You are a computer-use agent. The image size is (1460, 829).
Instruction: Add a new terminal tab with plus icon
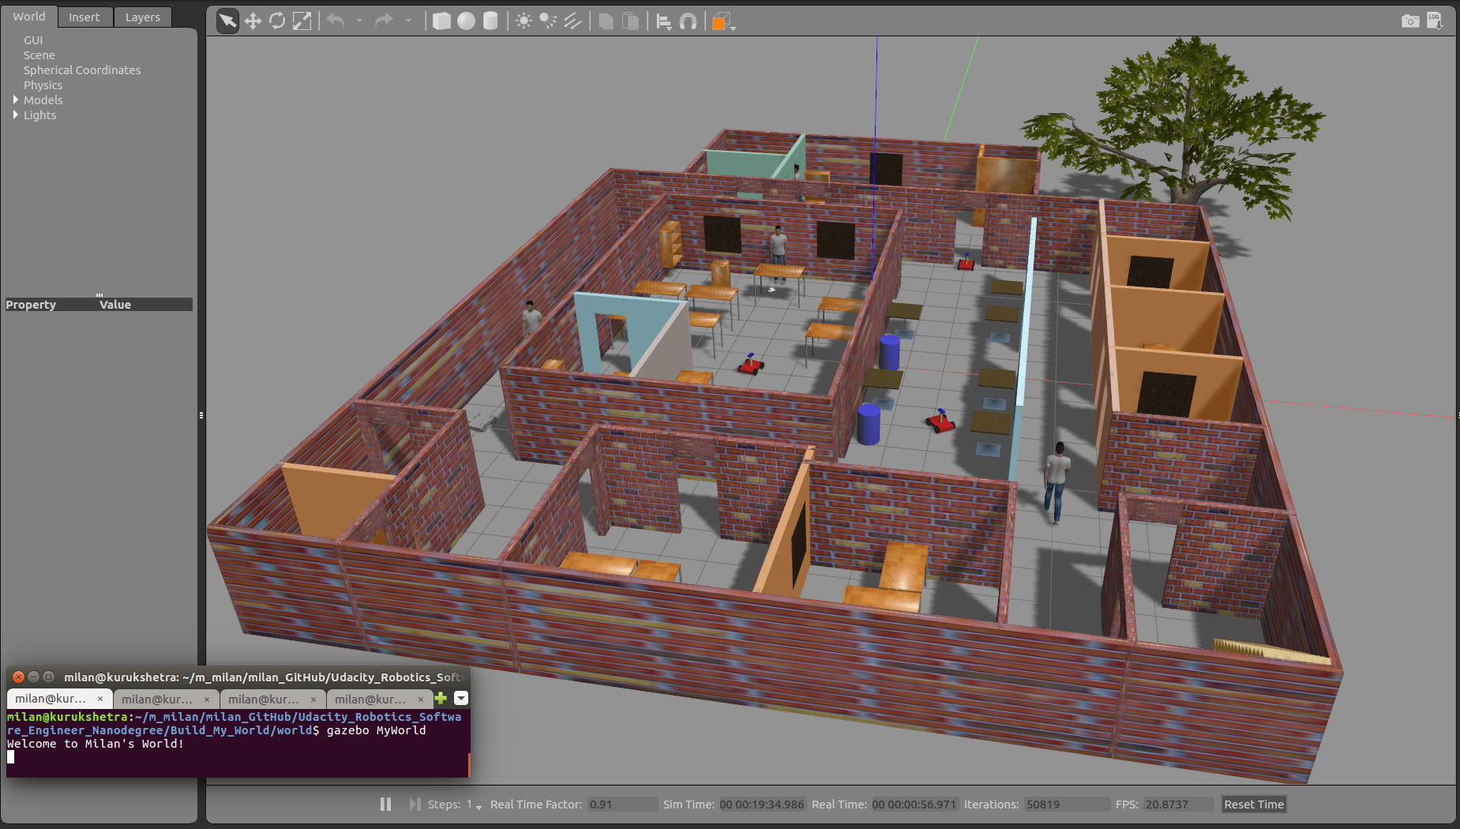pos(441,698)
